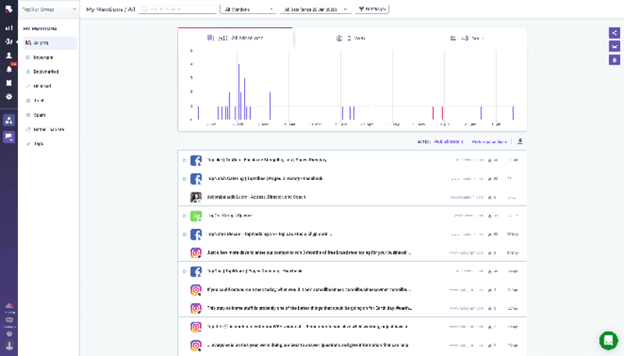
Task: Sort mentions by publish date link
Action: pyautogui.click(x=448, y=142)
